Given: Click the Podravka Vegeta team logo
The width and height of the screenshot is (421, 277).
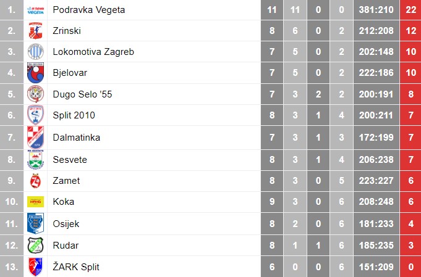Looking at the screenshot, I should point(35,10).
